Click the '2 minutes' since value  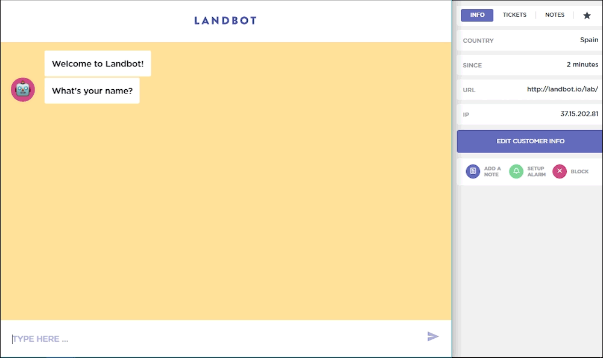582,64
